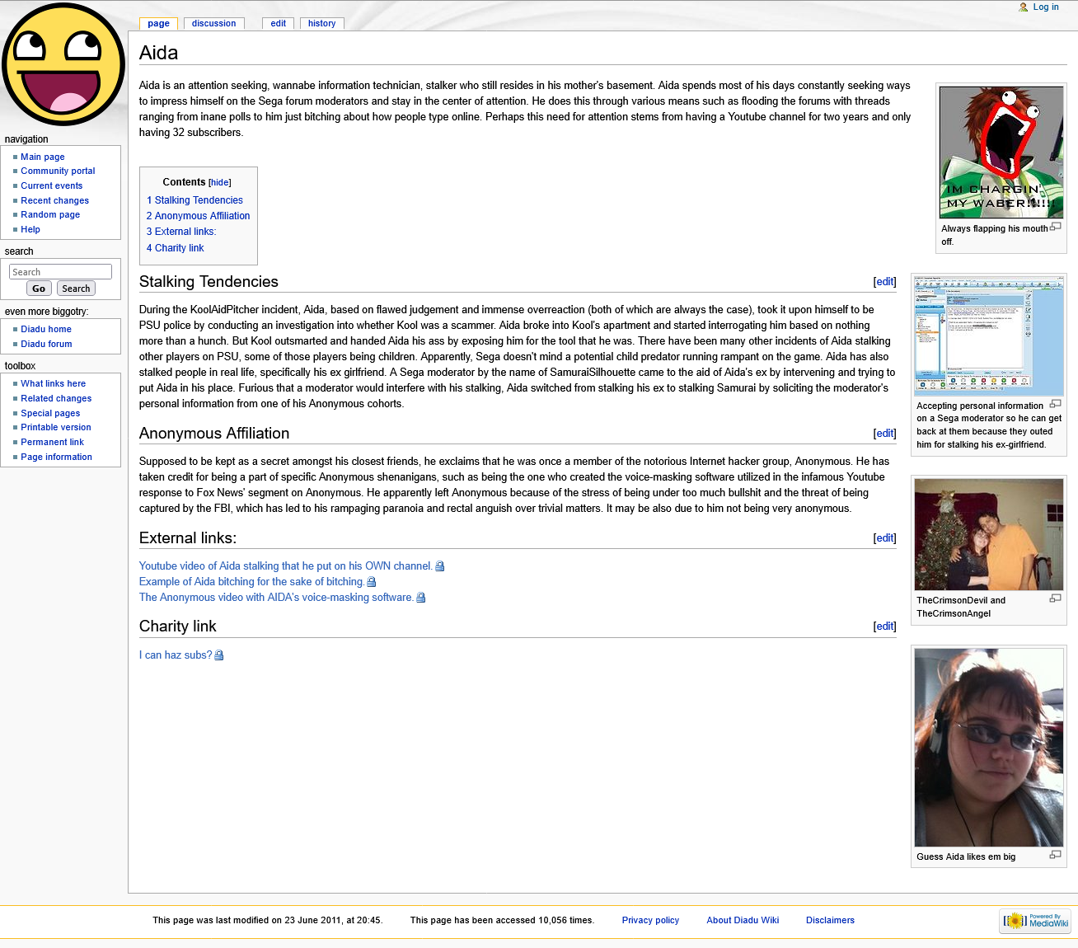Click the sidebar Search input field
The width and height of the screenshot is (1078, 948).
(60, 272)
